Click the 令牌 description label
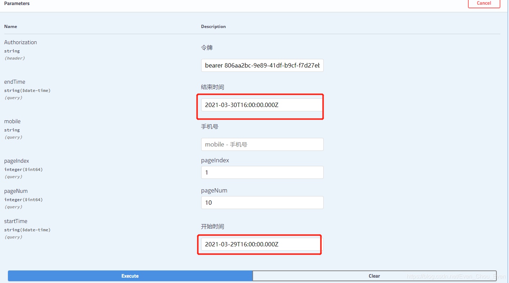This screenshot has width=509, height=283. 207,48
